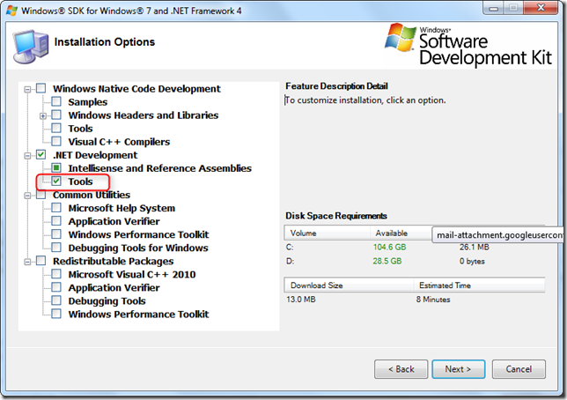
Task: Collapse the Redistributable Packages node
Action: click(x=27, y=262)
